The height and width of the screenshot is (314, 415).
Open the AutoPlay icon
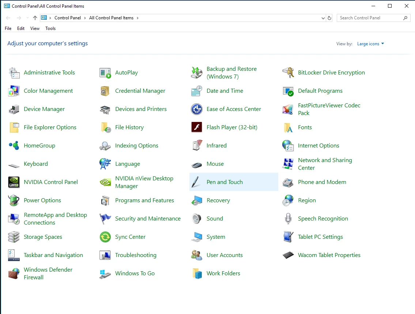click(105, 73)
